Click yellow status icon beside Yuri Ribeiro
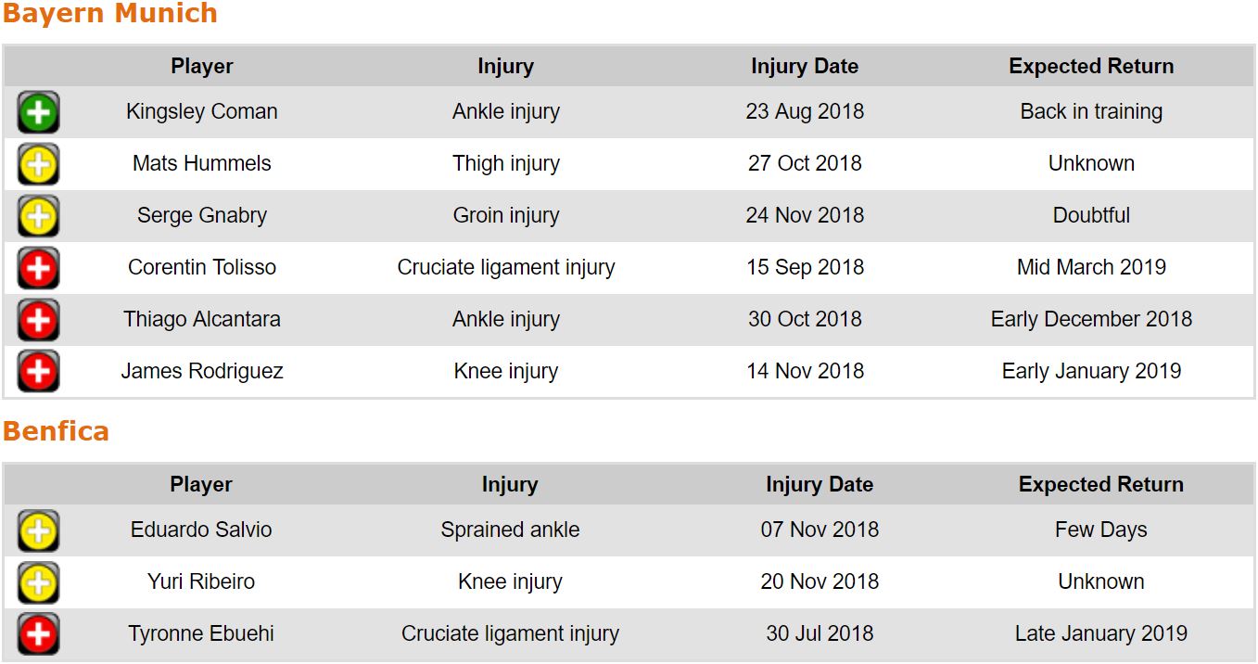The width and height of the screenshot is (1258, 664). 38,583
